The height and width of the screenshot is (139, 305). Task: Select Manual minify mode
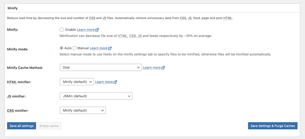pyautogui.click(x=74, y=48)
